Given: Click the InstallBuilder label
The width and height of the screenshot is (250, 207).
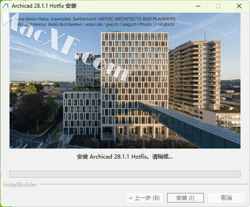Looking at the screenshot, I should [x=20, y=185].
